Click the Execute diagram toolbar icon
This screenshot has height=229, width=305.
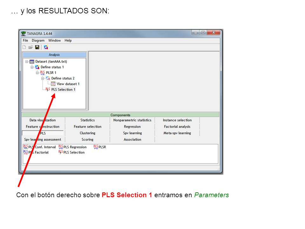[x=46, y=47]
